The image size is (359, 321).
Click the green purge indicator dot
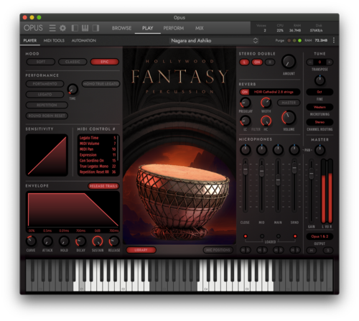pyautogui.click(x=299, y=40)
